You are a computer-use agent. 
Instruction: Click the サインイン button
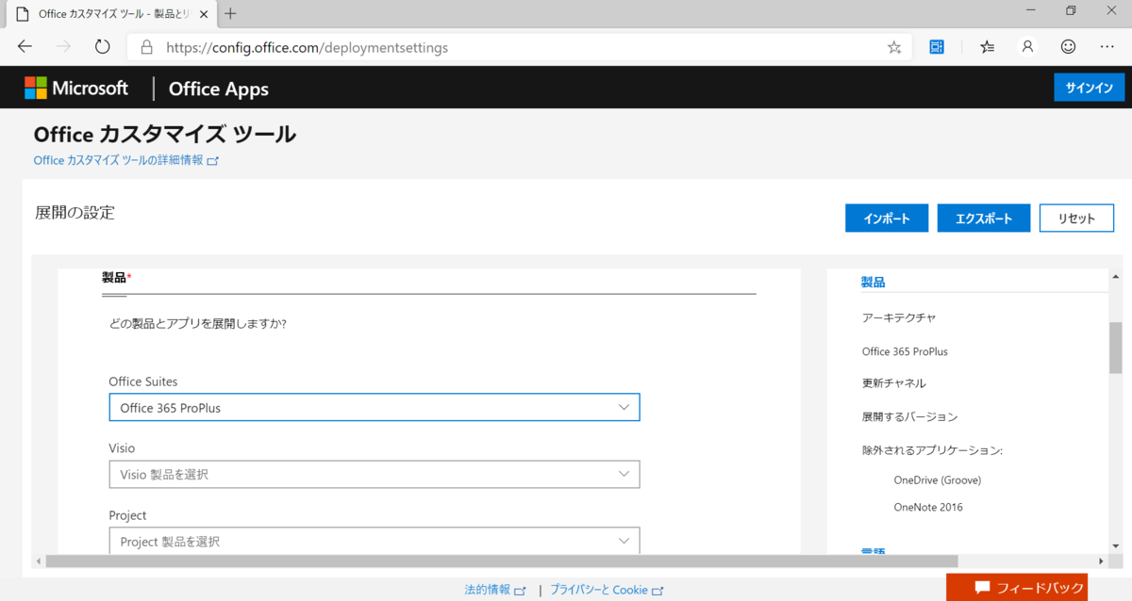pyautogui.click(x=1090, y=88)
